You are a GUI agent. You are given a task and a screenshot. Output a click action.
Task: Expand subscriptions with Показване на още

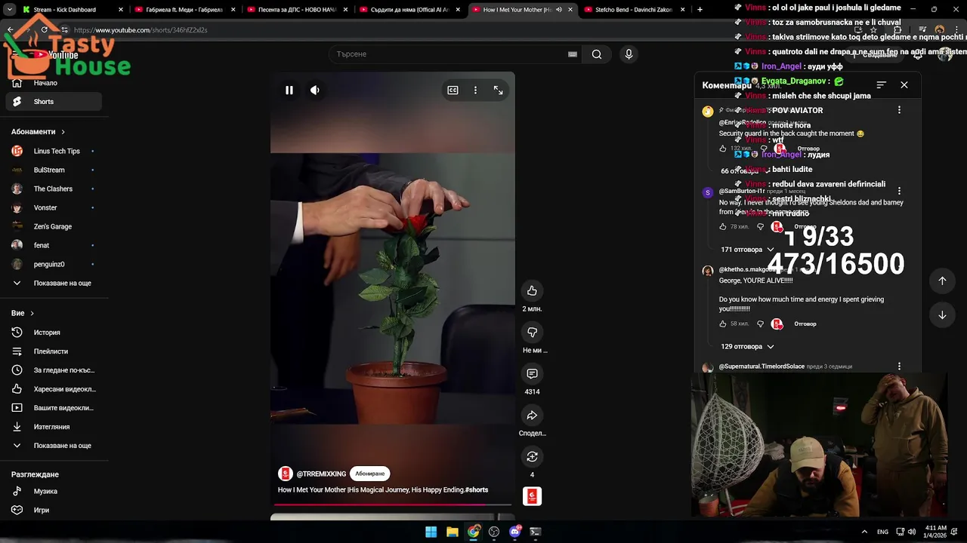(x=53, y=283)
